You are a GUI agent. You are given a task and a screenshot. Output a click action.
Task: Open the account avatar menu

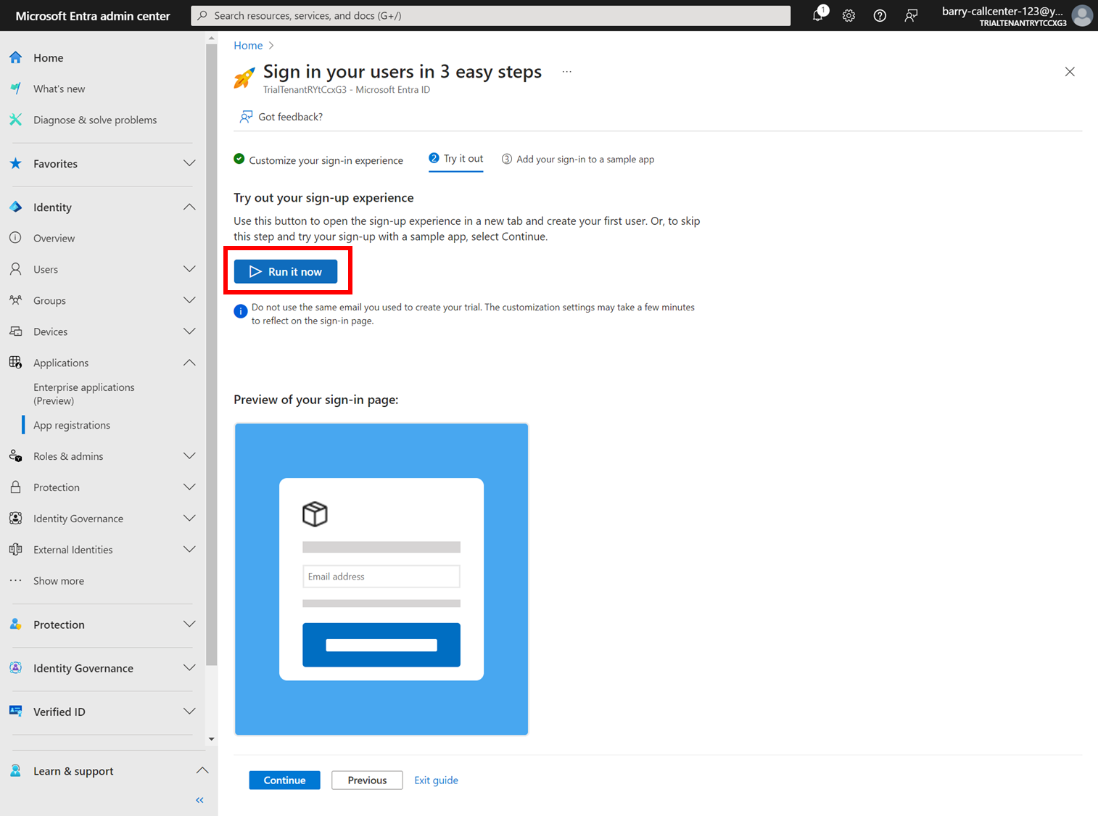(x=1082, y=15)
